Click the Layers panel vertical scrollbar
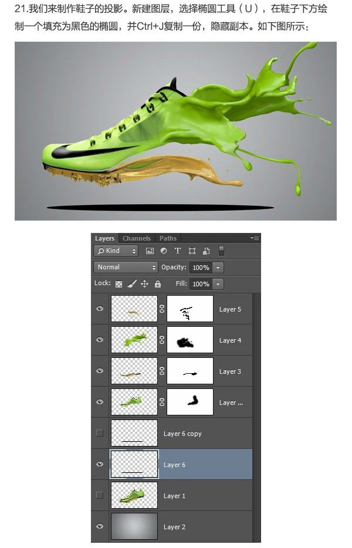 pyautogui.click(x=256, y=418)
